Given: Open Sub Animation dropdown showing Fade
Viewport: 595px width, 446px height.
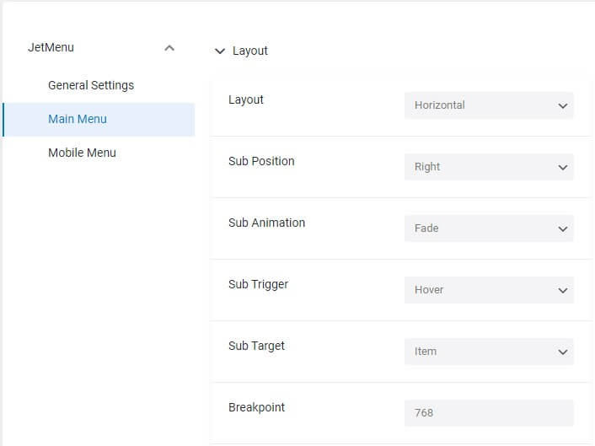Looking at the screenshot, I should pyautogui.click(x=489, y=228).
